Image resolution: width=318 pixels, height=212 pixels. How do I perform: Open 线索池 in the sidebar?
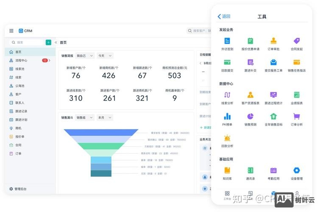[30, 69]
